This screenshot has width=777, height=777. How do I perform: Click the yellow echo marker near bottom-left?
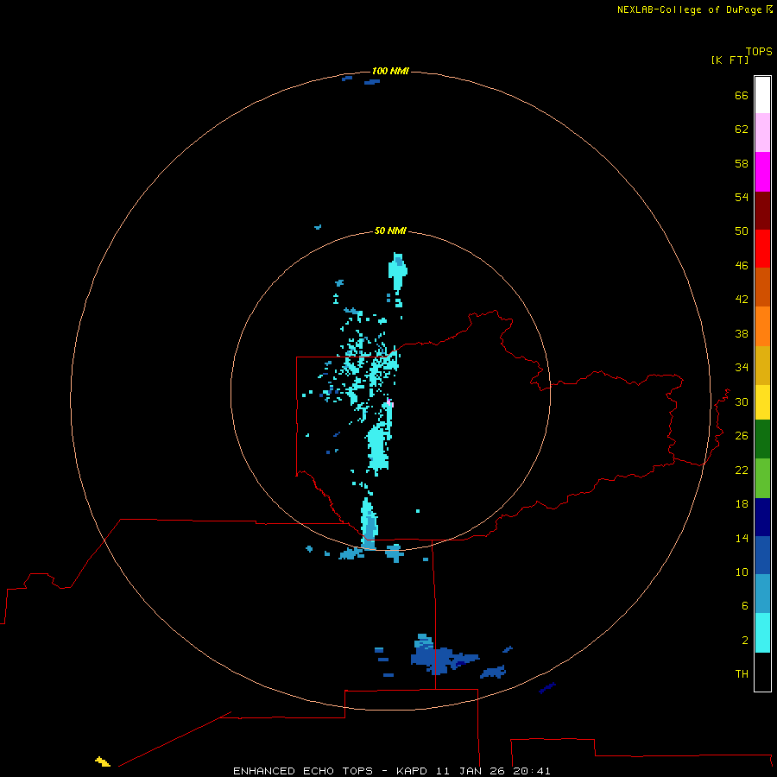point(103,761)
